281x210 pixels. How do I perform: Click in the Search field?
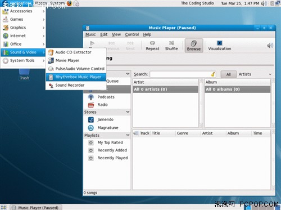coord(183,74)
